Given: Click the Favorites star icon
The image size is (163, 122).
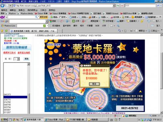Looking at the screenshot, I should click(2, 31).
